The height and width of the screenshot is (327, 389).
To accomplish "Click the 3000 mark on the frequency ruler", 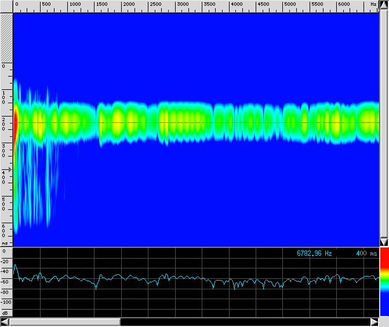I will (182, 5).
